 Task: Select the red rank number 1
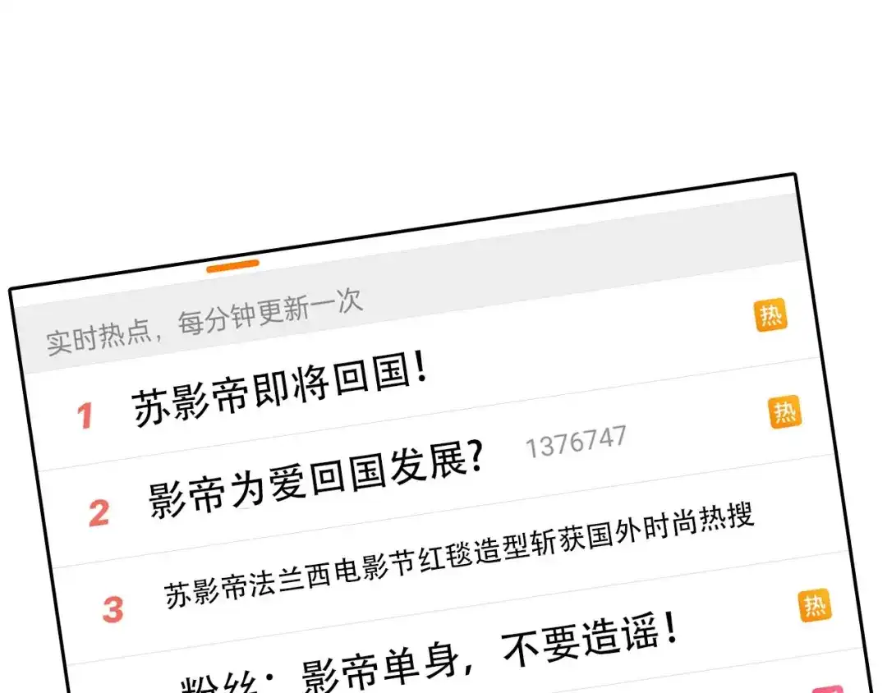[85, 416]
